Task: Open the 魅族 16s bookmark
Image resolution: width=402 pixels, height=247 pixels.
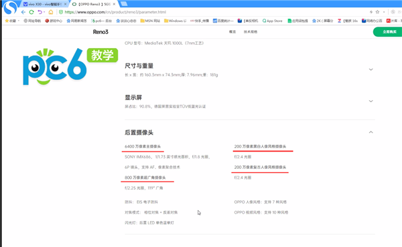Action: (x=347, y=21)
